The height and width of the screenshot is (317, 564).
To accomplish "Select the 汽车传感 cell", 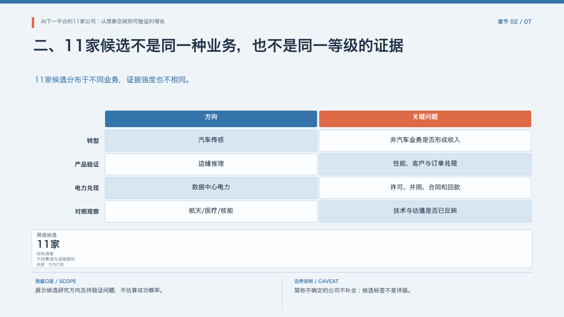I will [211, 141].
